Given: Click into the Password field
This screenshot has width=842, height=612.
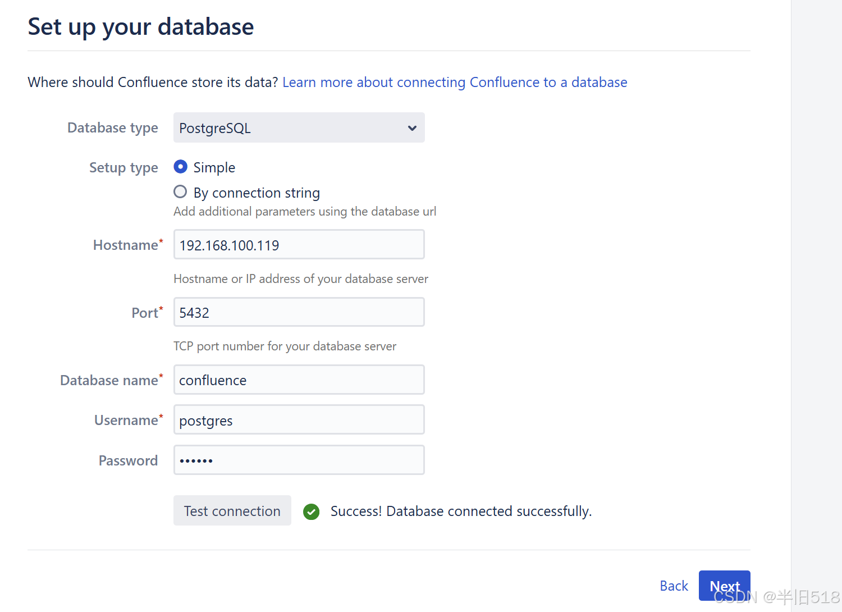Looking at the screenshot, I should coord(299,460).
